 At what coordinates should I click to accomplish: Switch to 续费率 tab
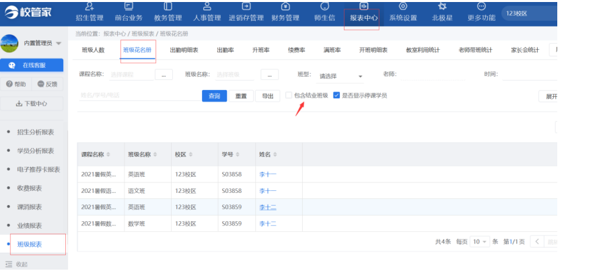296,50
